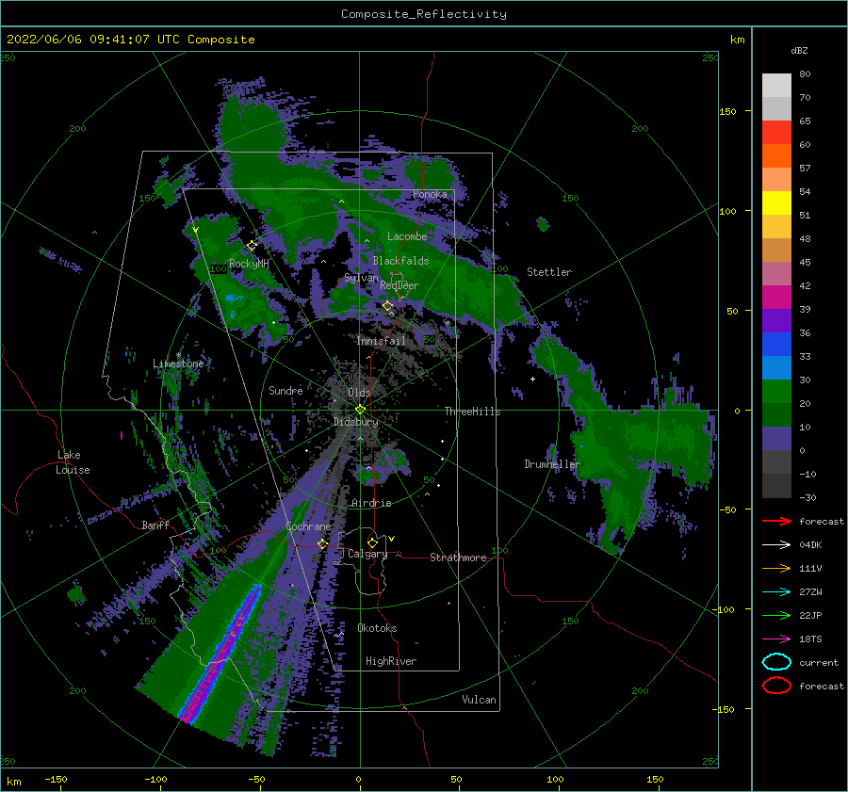Click the Okotoks label
Viewport: 848px width, 792px height.
(377, 628)
